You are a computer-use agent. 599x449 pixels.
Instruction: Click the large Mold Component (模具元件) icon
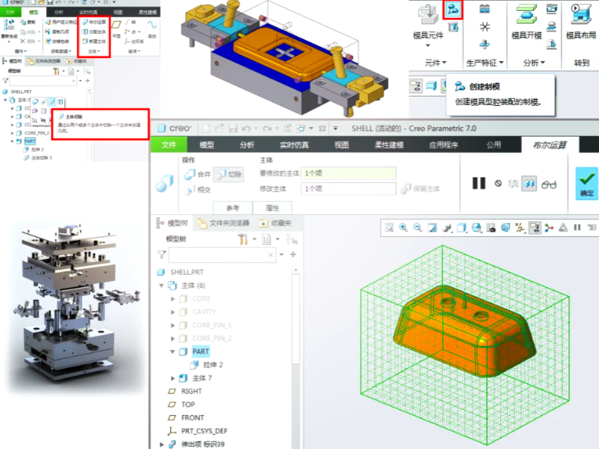click(428, 16)
